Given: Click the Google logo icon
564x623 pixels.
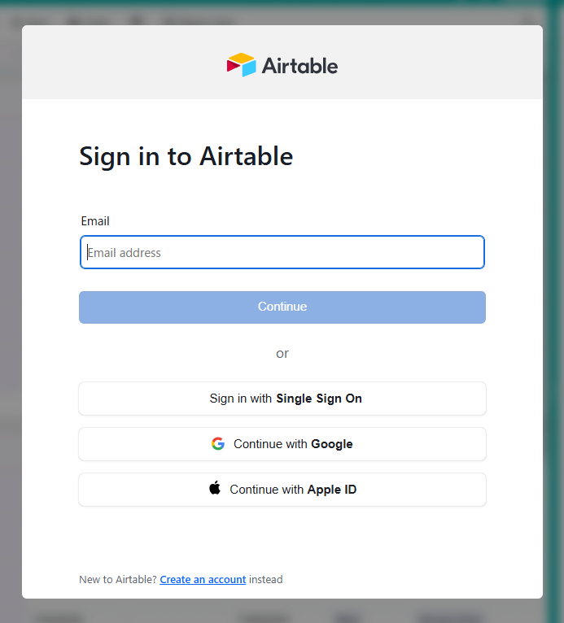Looking at the screenshot, I should point(218,444).
